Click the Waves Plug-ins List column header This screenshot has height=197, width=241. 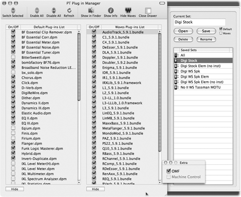(x=130, y=27)
